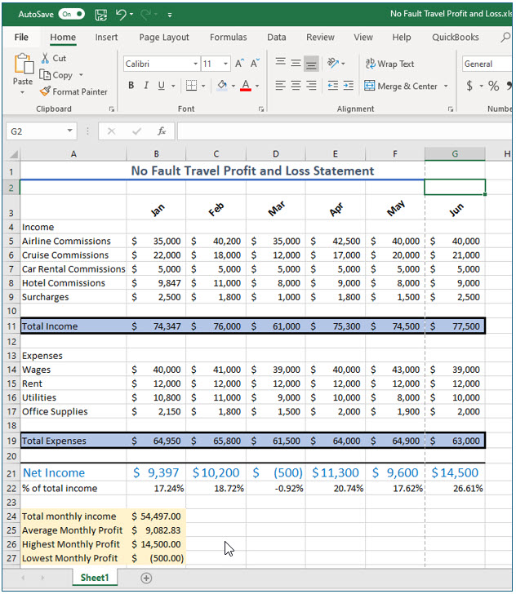Viewport: 516px width, 594px height.
Task: Open the Borders dropdown arrow
Action: [x=203, y=86]
